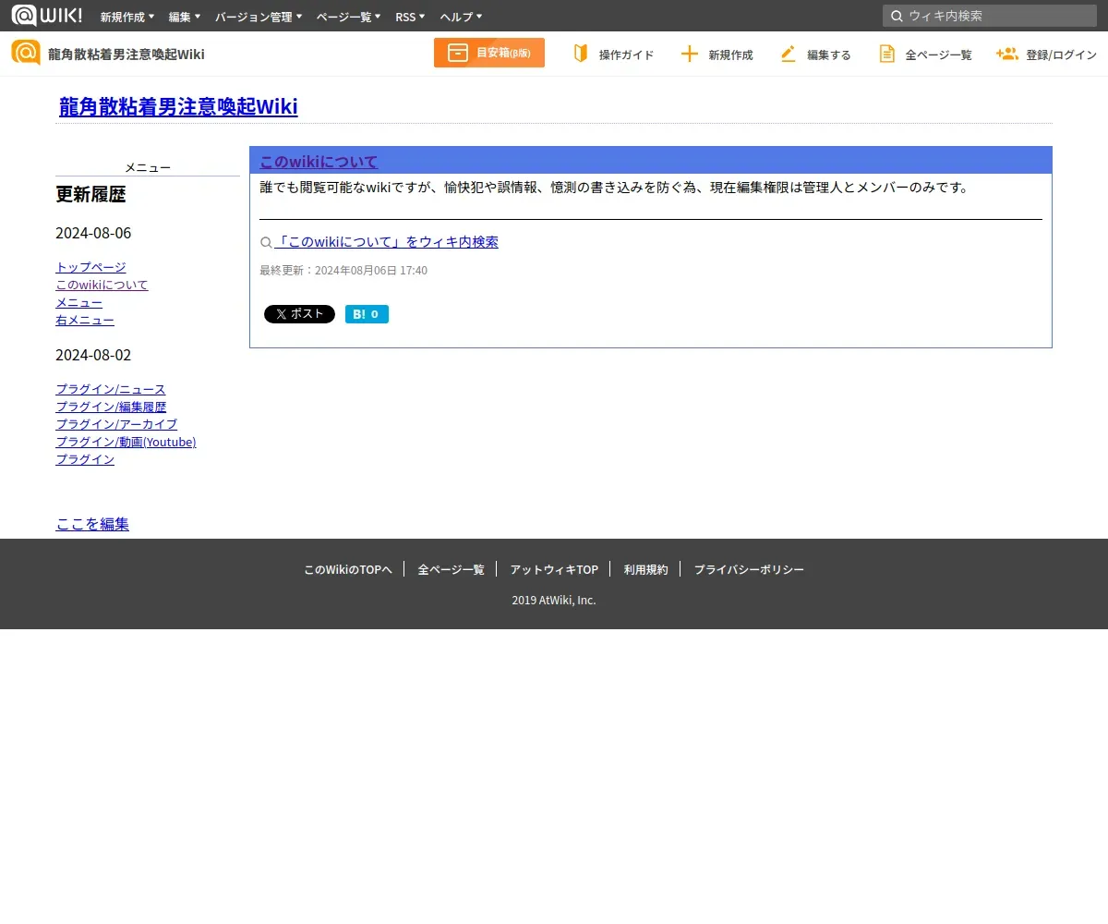The width and height of the screenshot is (1108, 924).
Task: Open the 編集 dropdown menu
Action: click(x=185, y=17)
